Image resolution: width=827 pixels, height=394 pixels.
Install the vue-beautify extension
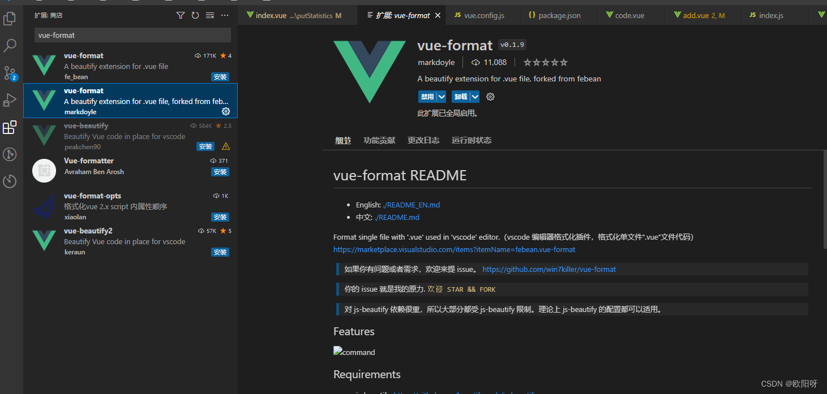(205, 146)
